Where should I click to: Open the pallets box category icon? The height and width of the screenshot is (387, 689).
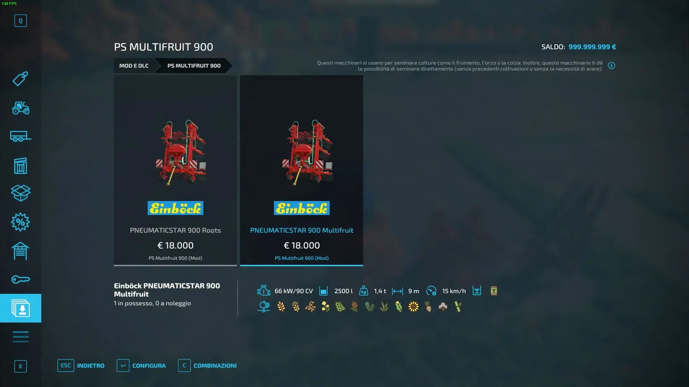(x=20, y=193)
